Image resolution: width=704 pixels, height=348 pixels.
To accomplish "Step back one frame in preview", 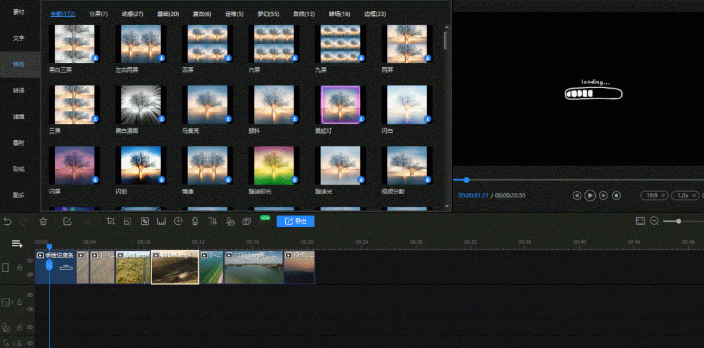I will 577,196.
